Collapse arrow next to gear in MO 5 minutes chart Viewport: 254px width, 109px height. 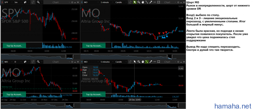(x=175, y=62)
